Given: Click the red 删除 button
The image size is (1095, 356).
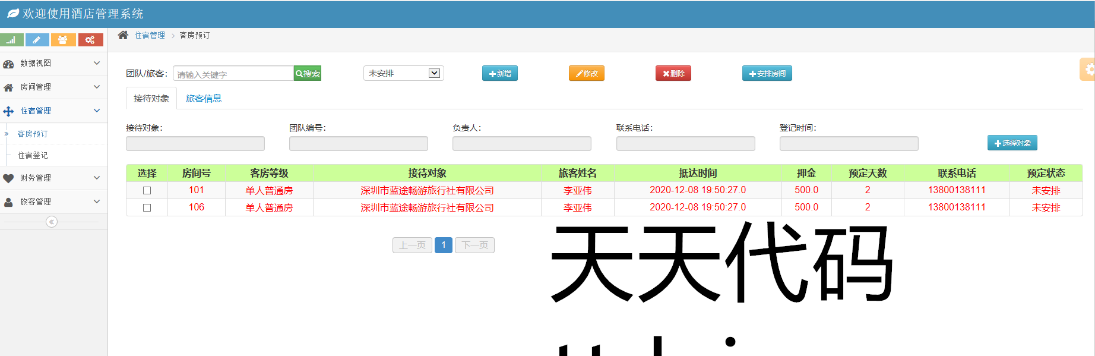Looking at the screenshot, I should pos(673,74).
